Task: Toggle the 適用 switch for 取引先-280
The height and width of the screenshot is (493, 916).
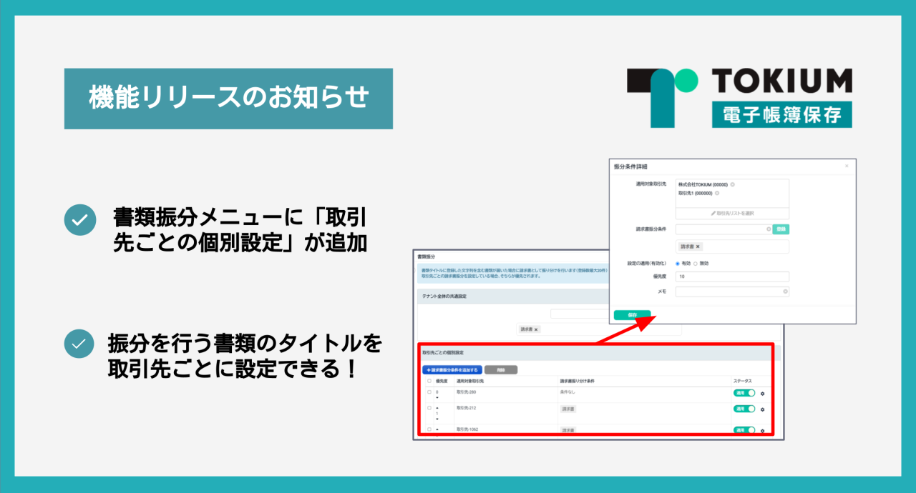Action: (x=744, y=393)
